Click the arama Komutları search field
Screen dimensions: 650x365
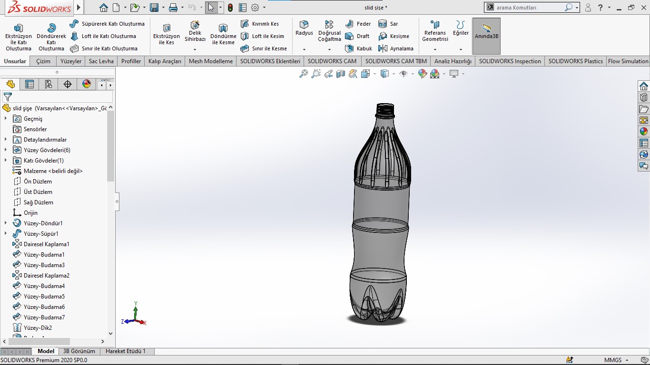pos(530,8)
